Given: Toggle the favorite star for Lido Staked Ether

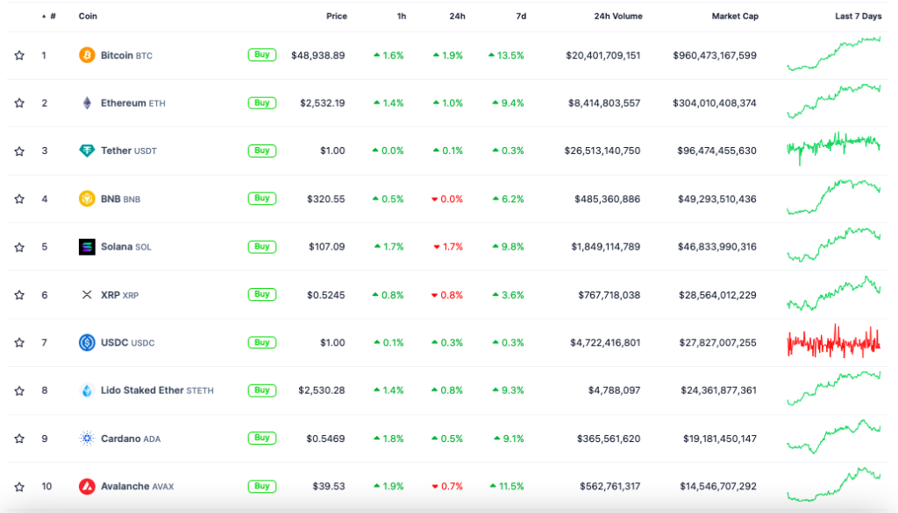Looking at the screenshot, I should point(19,390).
